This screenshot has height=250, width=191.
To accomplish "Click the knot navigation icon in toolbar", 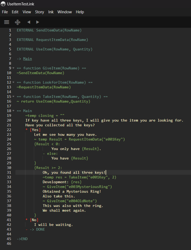I will pos(18,22).
